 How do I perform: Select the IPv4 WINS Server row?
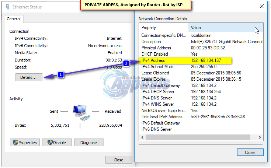201,104
